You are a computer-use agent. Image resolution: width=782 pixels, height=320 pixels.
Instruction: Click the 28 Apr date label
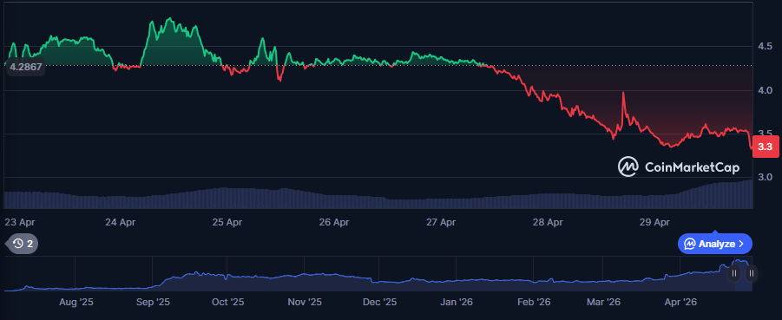coord(548,222)
